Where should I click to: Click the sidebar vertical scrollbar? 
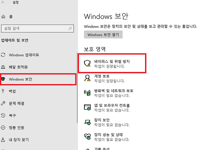pos(77,88)
